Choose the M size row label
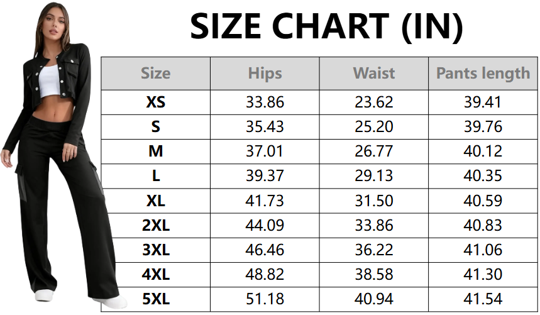This screenshot has height=315, width=540. click(155, 152)
